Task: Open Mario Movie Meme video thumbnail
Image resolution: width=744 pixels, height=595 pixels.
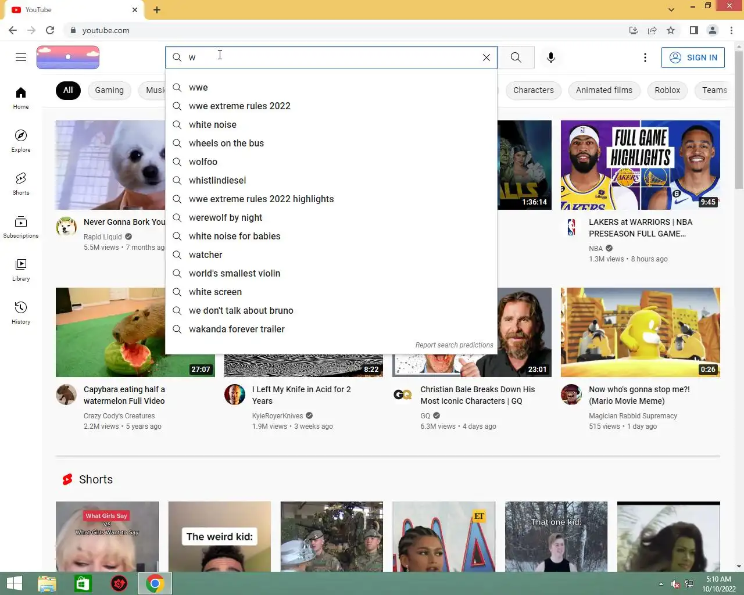Action: click(641, 332)
